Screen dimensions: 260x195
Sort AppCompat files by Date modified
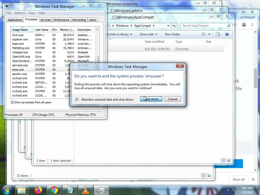click(158, 42)
